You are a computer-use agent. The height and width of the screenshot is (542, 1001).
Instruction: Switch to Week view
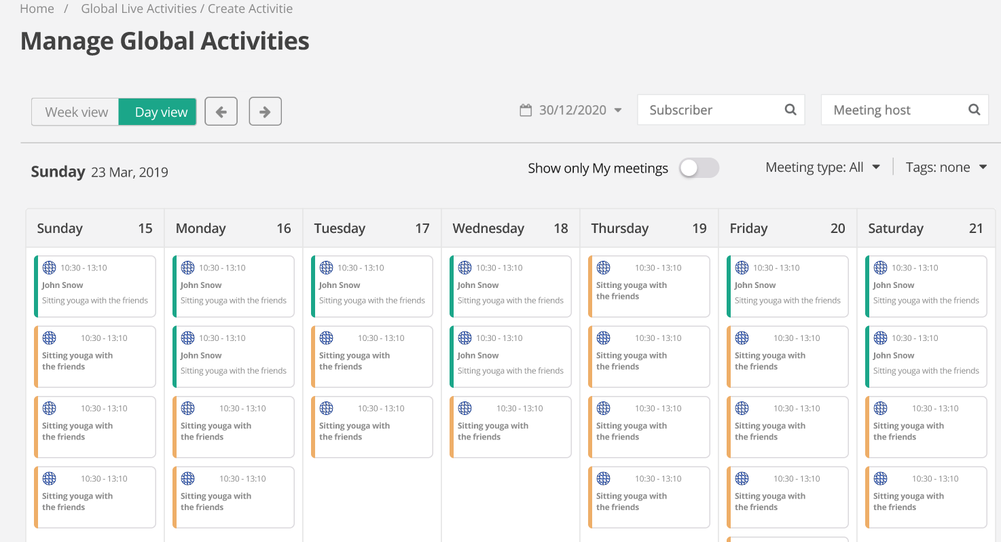[x=76, y=112]
